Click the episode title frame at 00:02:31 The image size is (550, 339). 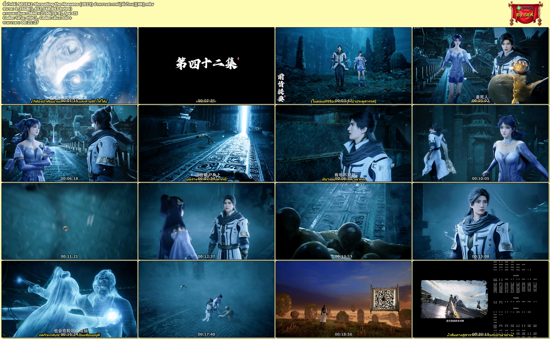pos(206,66)
